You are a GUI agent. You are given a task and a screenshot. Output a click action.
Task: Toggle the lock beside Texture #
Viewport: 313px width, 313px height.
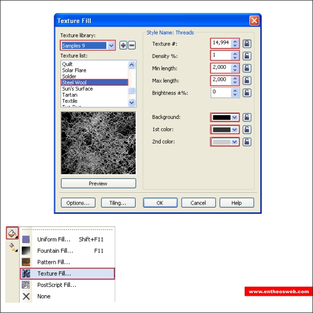coord(247,43)
